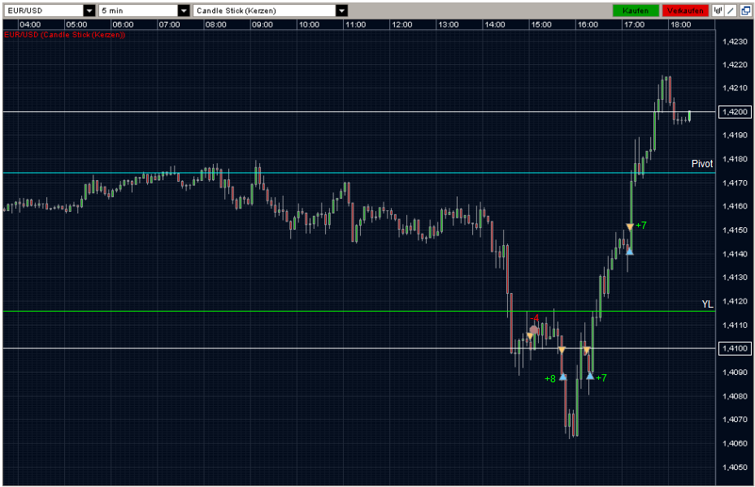Click the 1,4090 price axis label

(735, 372)
